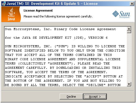Click line starting 'BE BOUND BY ALL THE TERMS'
This screenshot has height=103, width=136.
pyautogui.click(x=63, y=85)
